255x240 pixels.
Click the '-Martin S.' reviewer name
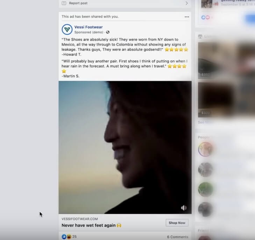pos(71,76)
